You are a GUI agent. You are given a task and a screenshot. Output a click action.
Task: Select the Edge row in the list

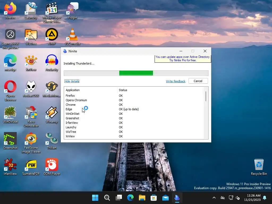click(133, 109)
